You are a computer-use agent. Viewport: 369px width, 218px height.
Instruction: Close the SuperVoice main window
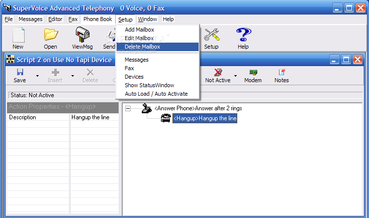pos(360,8)
